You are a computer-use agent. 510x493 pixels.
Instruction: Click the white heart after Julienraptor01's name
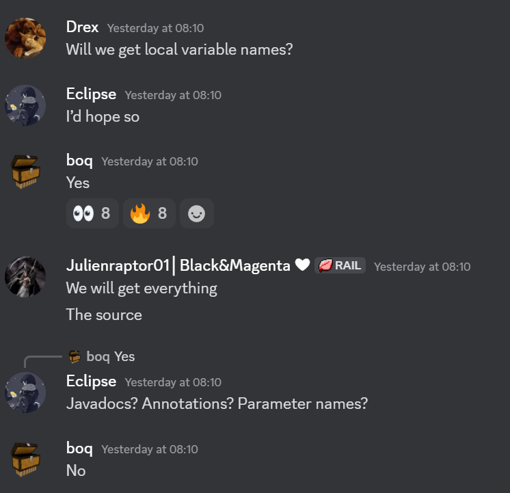[302, 265]
